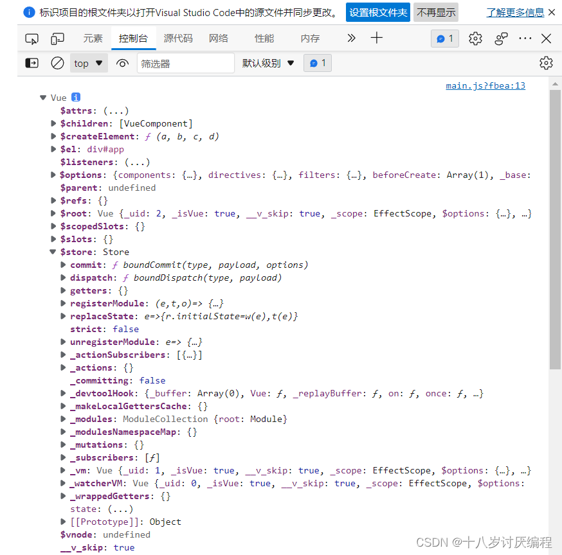Collapse the $store Store object
Image resolution: width=562 pixels, height=555 pixels.
(53, 252)
